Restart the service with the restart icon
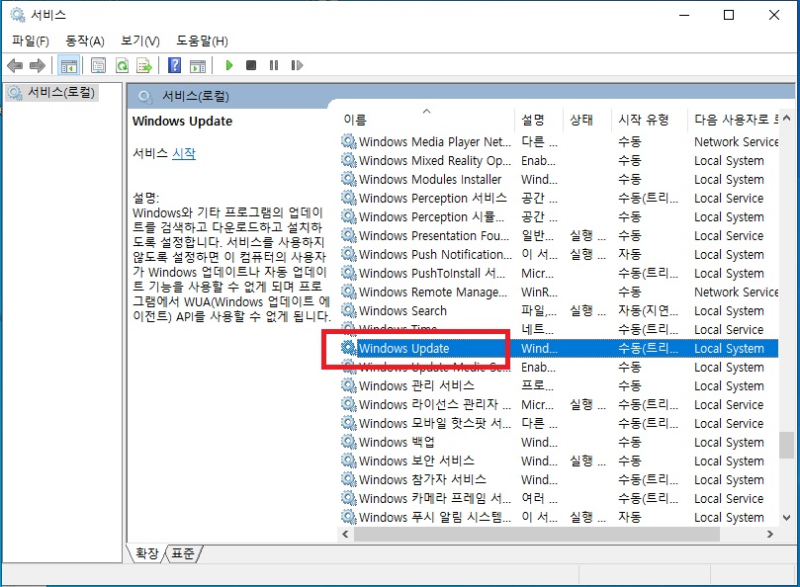Image resolution: width=800 pixels, height=587 pixels. click(297, 65)
